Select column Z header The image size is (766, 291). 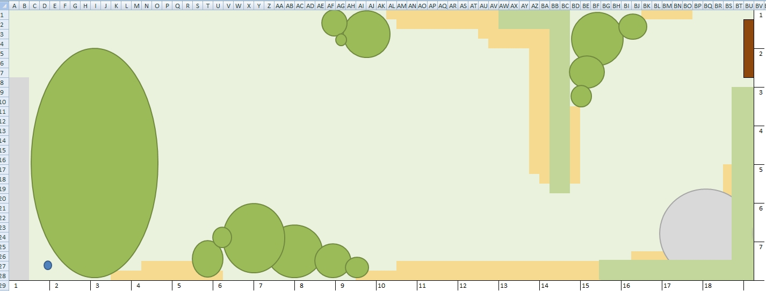point(269,5)
